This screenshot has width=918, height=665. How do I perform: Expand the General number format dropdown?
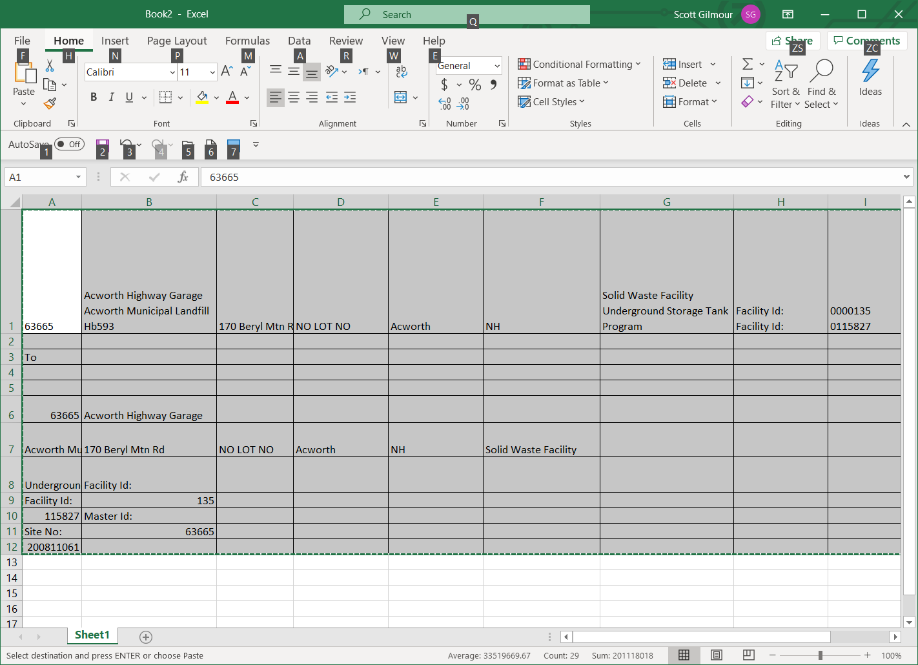coord(497,66)
